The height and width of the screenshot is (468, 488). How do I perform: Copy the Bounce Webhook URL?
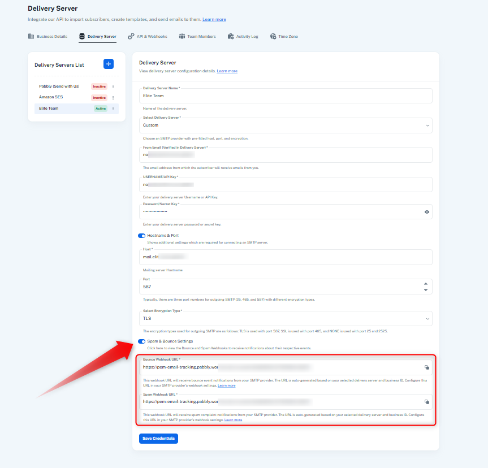[x=427, y=367]
